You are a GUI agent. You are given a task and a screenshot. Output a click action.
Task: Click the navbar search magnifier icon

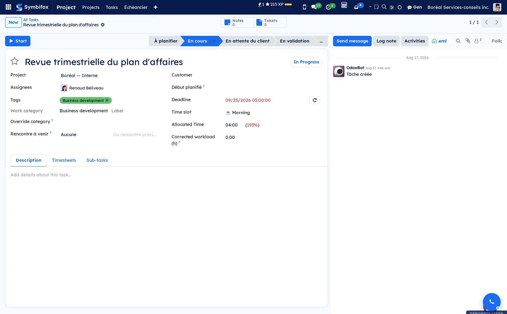(x=384, y=7)
